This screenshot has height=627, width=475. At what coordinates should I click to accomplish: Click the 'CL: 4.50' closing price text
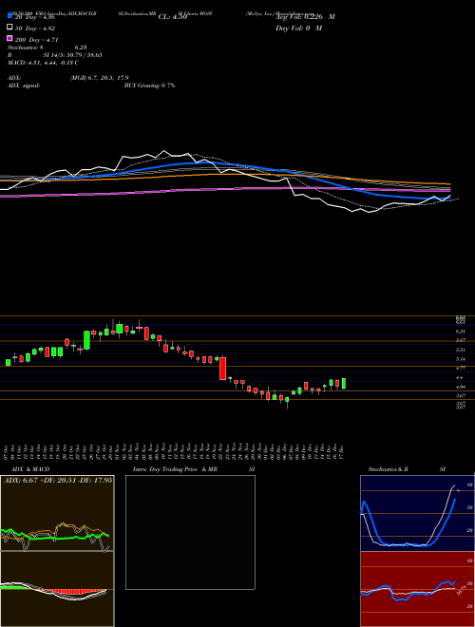pos(173,17)
